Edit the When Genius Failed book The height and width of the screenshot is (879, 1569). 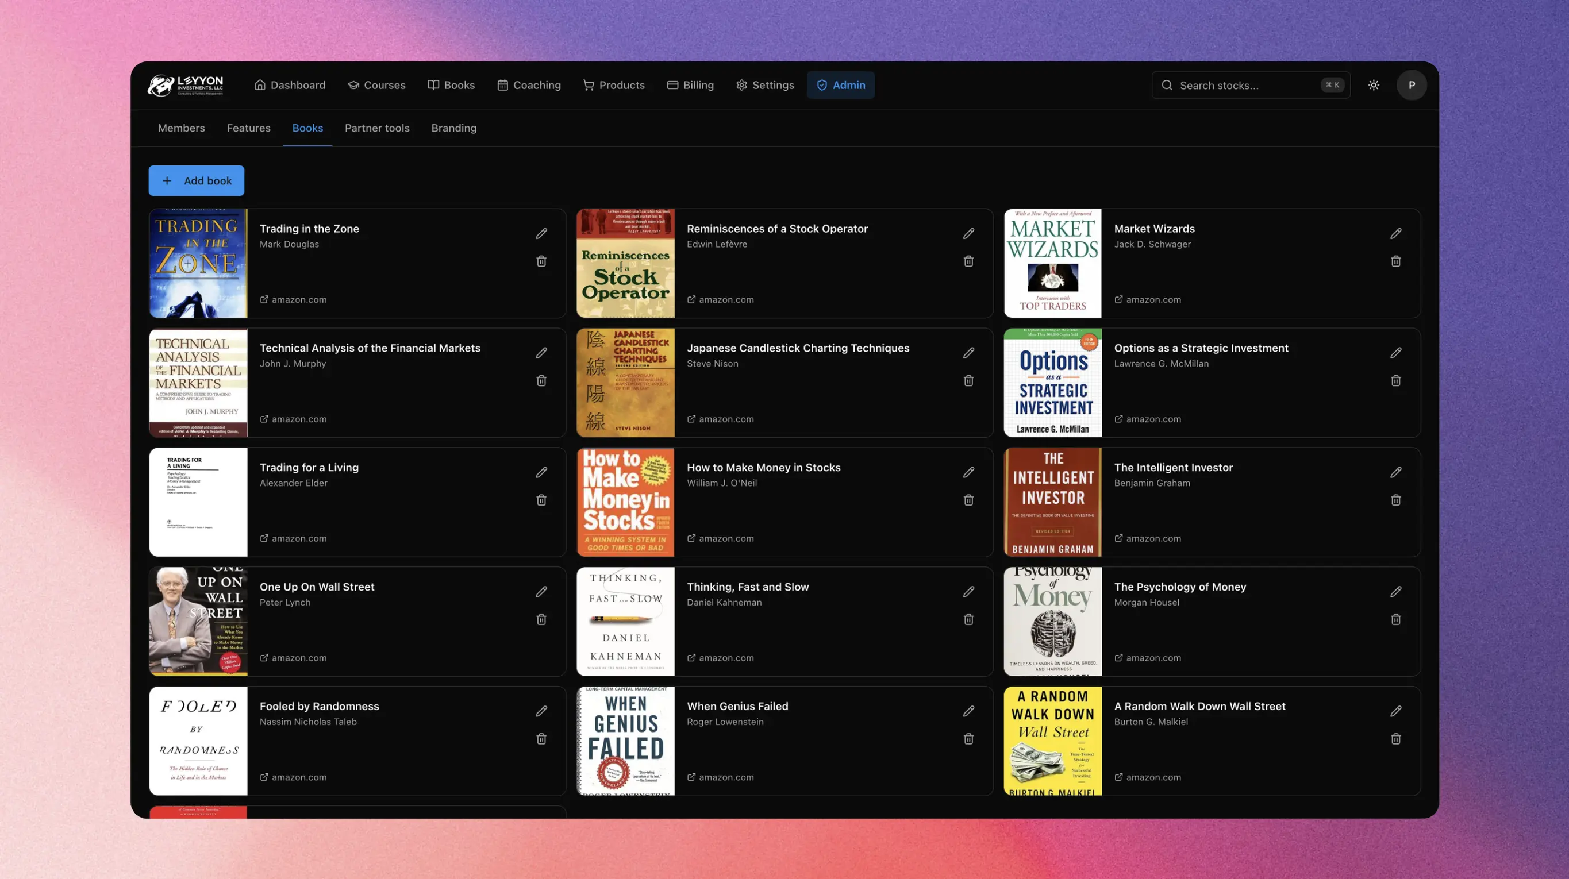click(968, 711)
